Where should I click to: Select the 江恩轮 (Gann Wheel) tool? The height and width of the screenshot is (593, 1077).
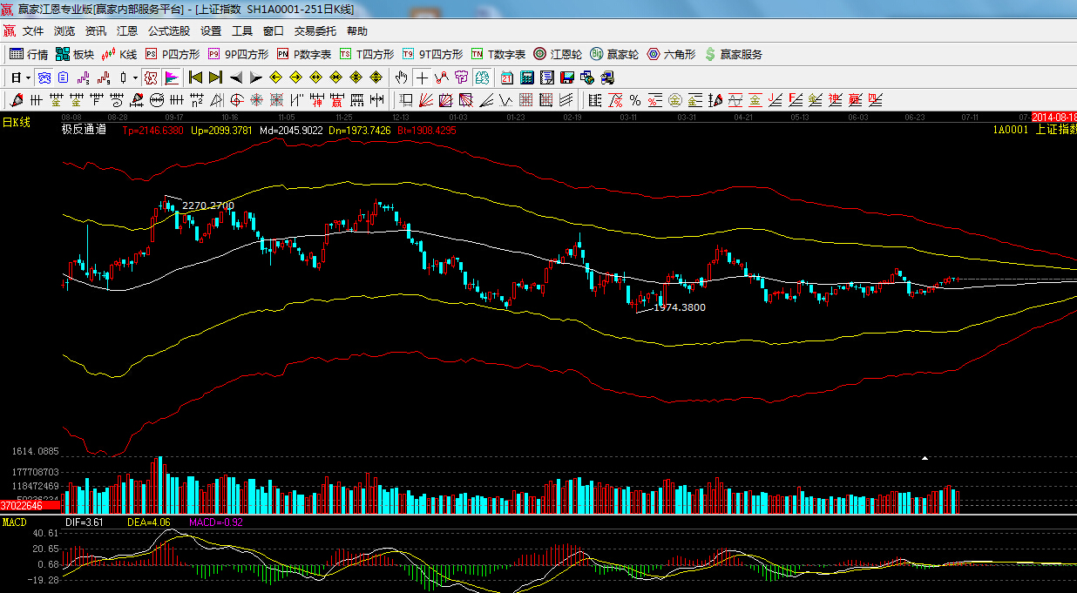click(x=558, y=54)
